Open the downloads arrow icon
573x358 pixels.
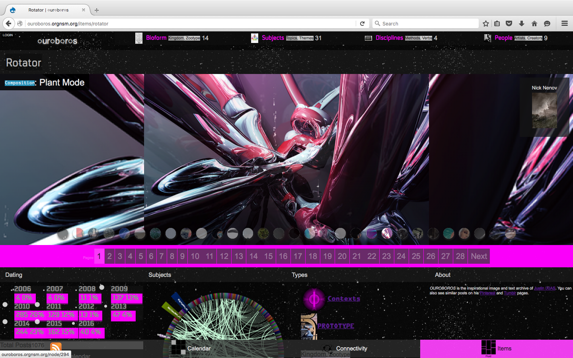point(522,23)
